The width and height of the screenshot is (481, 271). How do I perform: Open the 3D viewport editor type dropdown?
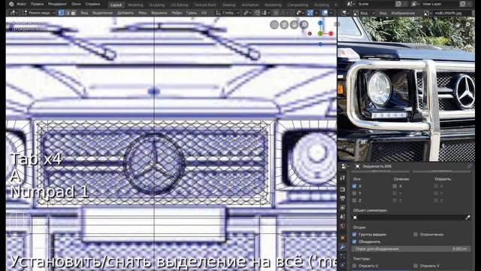coord(14,13)
